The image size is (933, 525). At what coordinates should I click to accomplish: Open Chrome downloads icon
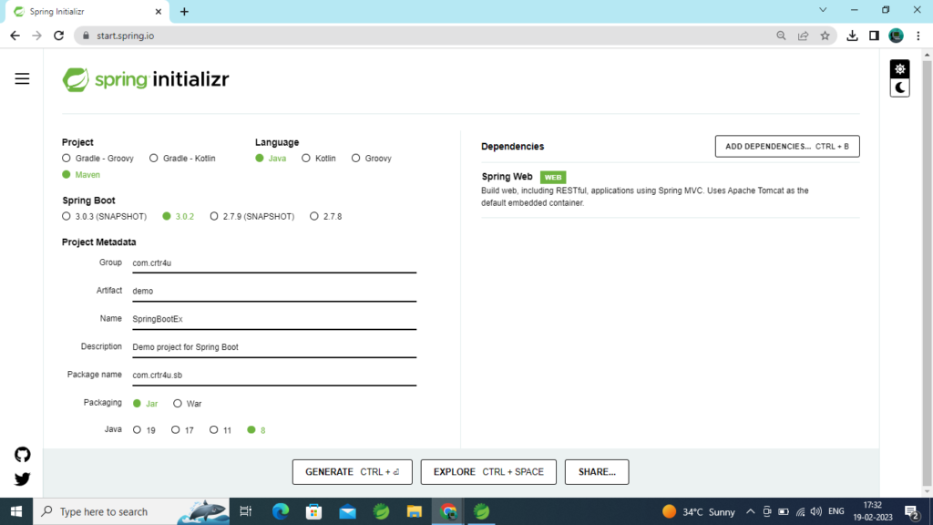point(852,36)
